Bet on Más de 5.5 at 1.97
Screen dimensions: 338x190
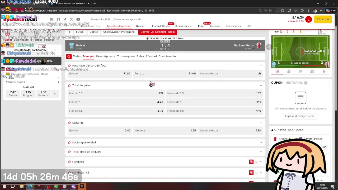[x=116, y=93]
